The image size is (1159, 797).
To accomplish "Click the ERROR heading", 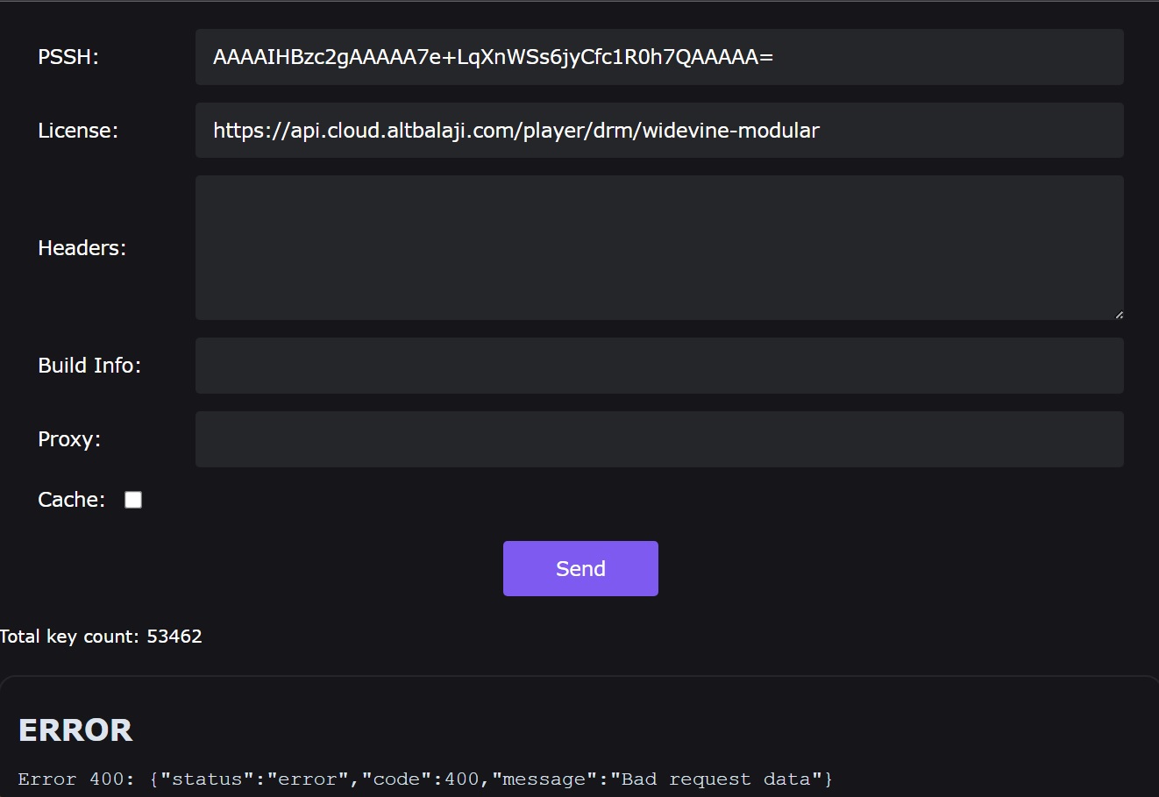I will point(75,730).
